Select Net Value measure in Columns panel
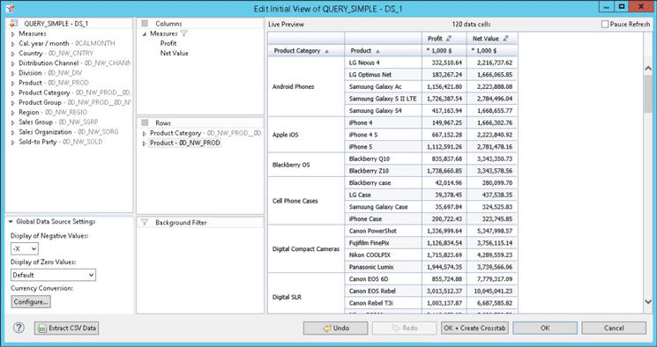The width and height of the screenshot is (657, 347). click(174, 53)
